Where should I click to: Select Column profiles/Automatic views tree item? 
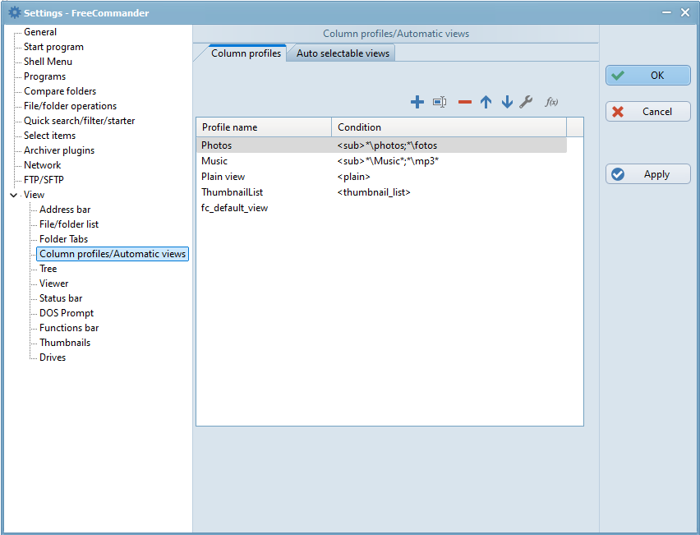tap(113, 254)
